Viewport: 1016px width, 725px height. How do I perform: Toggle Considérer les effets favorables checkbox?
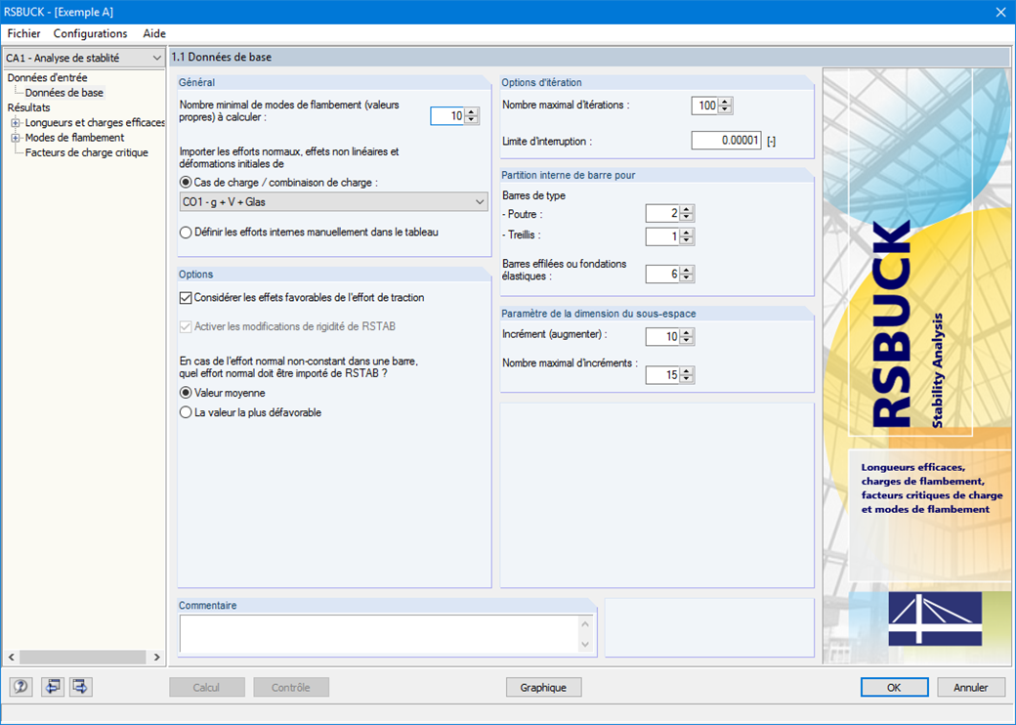(186, 298)
